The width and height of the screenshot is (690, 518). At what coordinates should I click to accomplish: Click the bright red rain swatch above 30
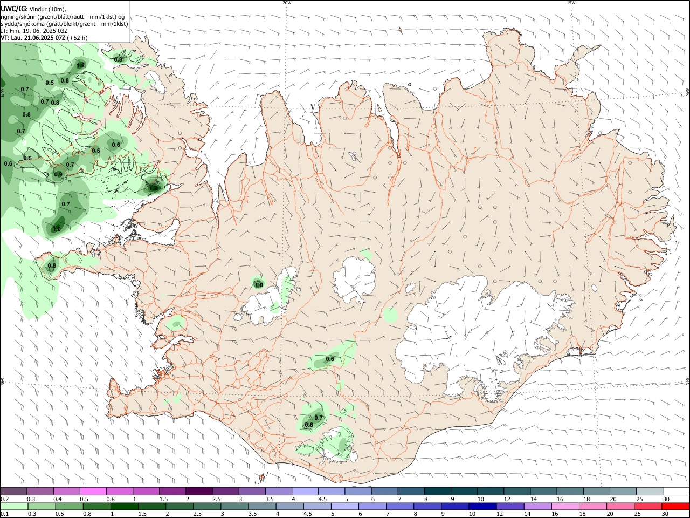(x=675, y=507)
